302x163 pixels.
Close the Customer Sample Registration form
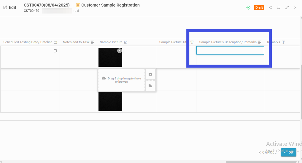[295, 7]
